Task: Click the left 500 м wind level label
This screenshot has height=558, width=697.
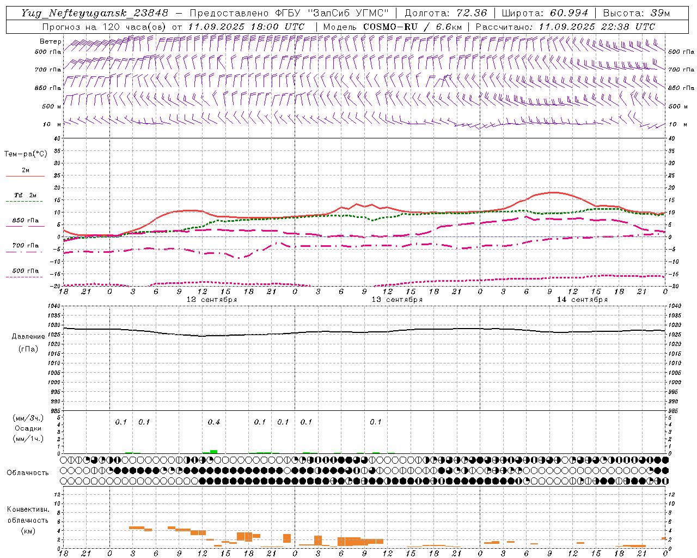Action: point(52,106)
